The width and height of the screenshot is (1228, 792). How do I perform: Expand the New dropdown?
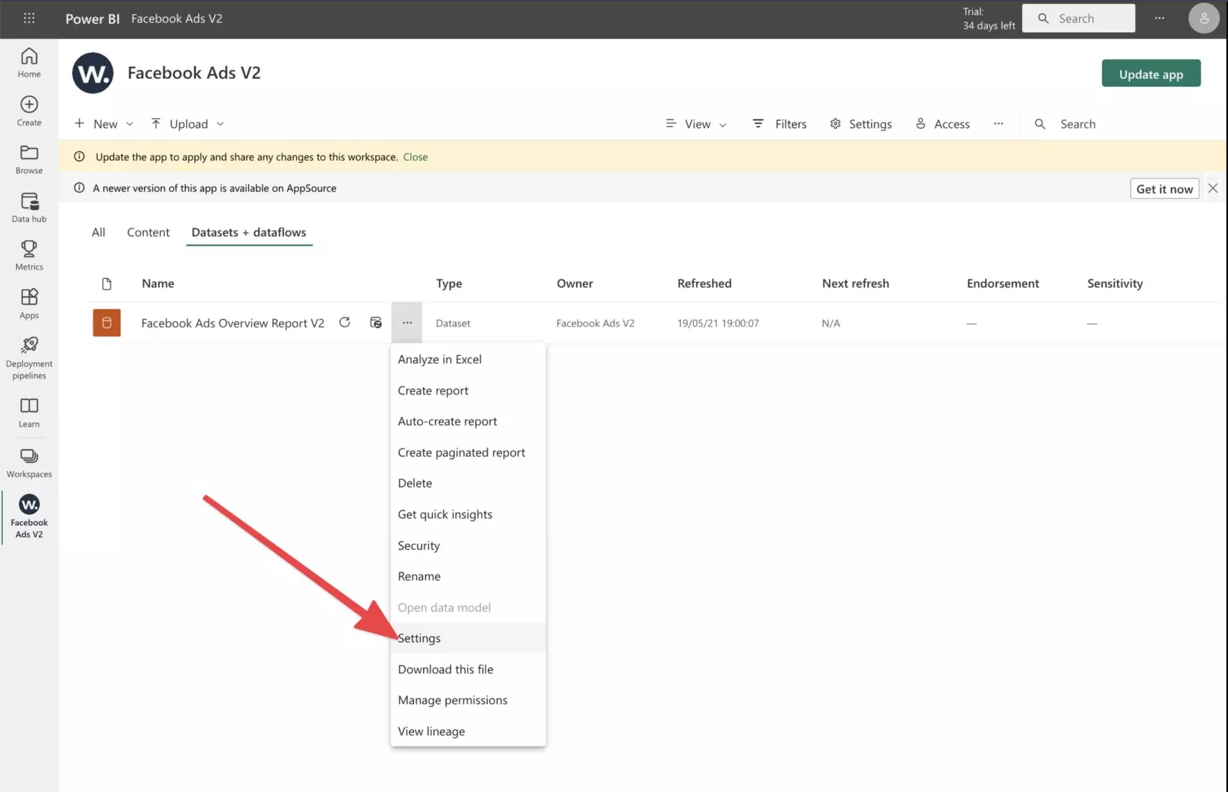tap(104, 124)
